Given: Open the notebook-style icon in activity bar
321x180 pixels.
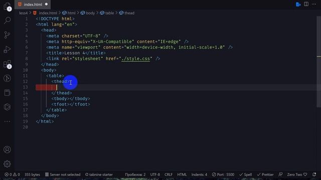Looking at the screenshot, I should [x=7, y=92].
